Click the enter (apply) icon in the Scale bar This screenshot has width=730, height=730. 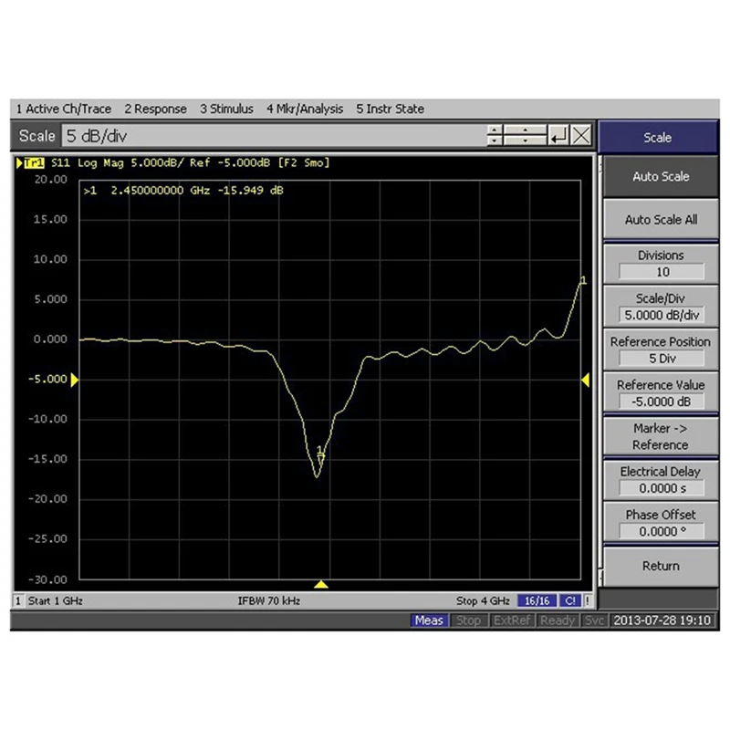[x=558, y=136]
